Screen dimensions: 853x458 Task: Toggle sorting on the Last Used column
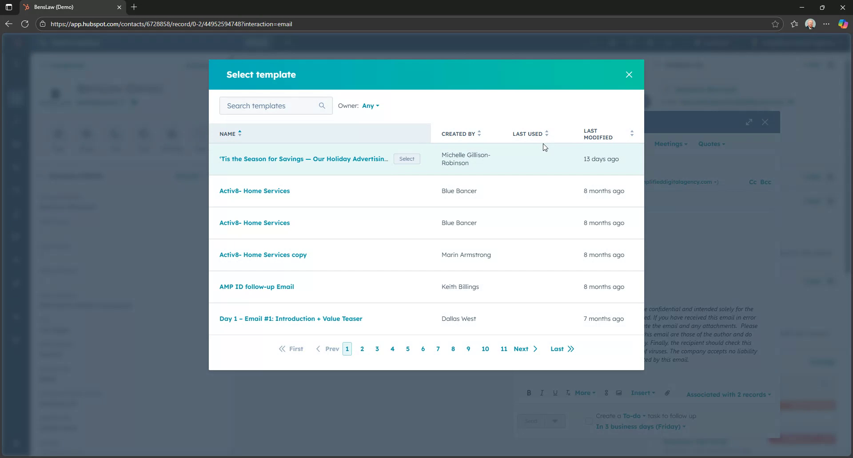pyautogui.click(x=547, y=133)
